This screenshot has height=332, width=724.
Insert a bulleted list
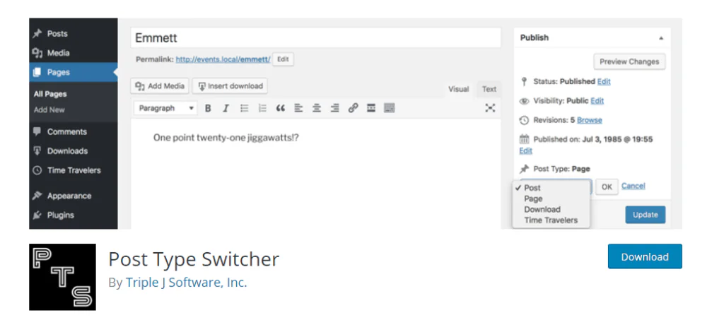coord(244,108)
